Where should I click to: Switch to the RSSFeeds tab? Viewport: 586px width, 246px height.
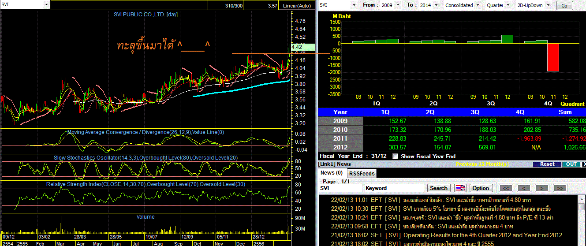click(361, 173)
